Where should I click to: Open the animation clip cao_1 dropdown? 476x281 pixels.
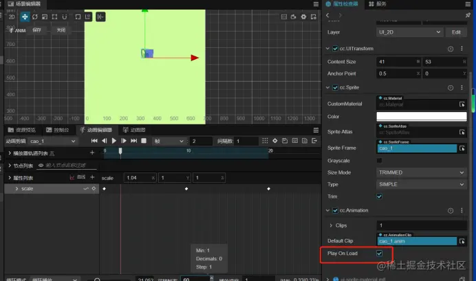point(53,142)
